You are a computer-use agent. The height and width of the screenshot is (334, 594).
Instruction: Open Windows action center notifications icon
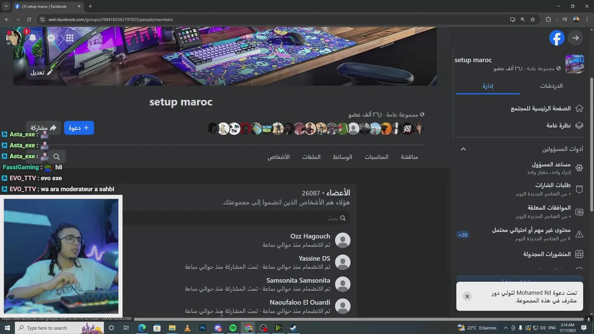point(584,328)
